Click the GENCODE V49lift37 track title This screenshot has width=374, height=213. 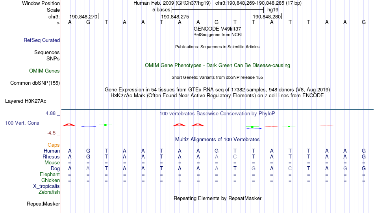tap(217, 29)
